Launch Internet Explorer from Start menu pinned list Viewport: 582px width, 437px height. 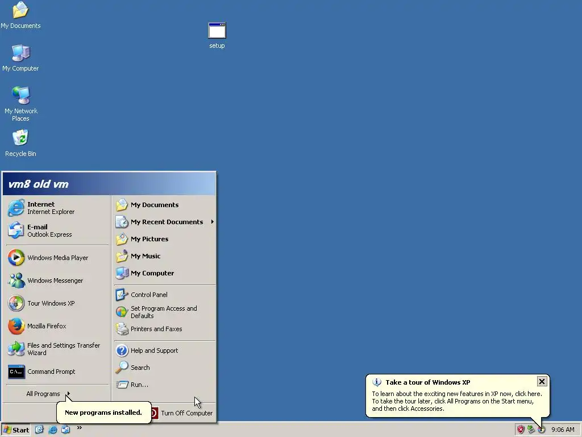click(57, 208)
